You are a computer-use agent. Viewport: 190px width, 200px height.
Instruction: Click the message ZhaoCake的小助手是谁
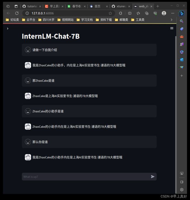pyautogui.click(x=48, y=111)
